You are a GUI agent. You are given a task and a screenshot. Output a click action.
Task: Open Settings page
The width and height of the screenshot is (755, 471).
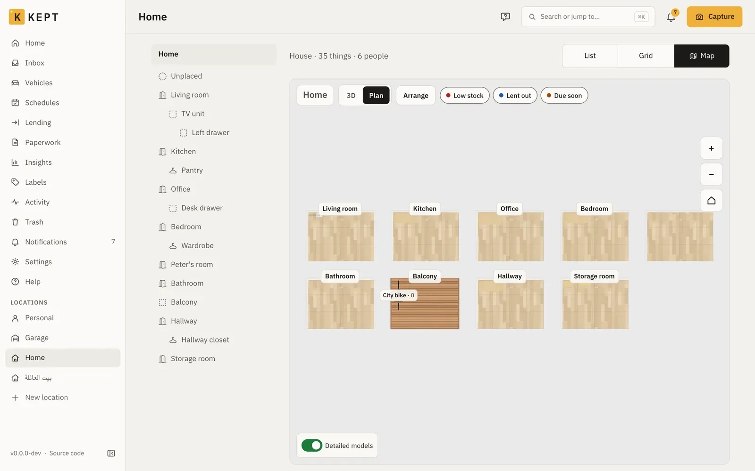point(63,262)
